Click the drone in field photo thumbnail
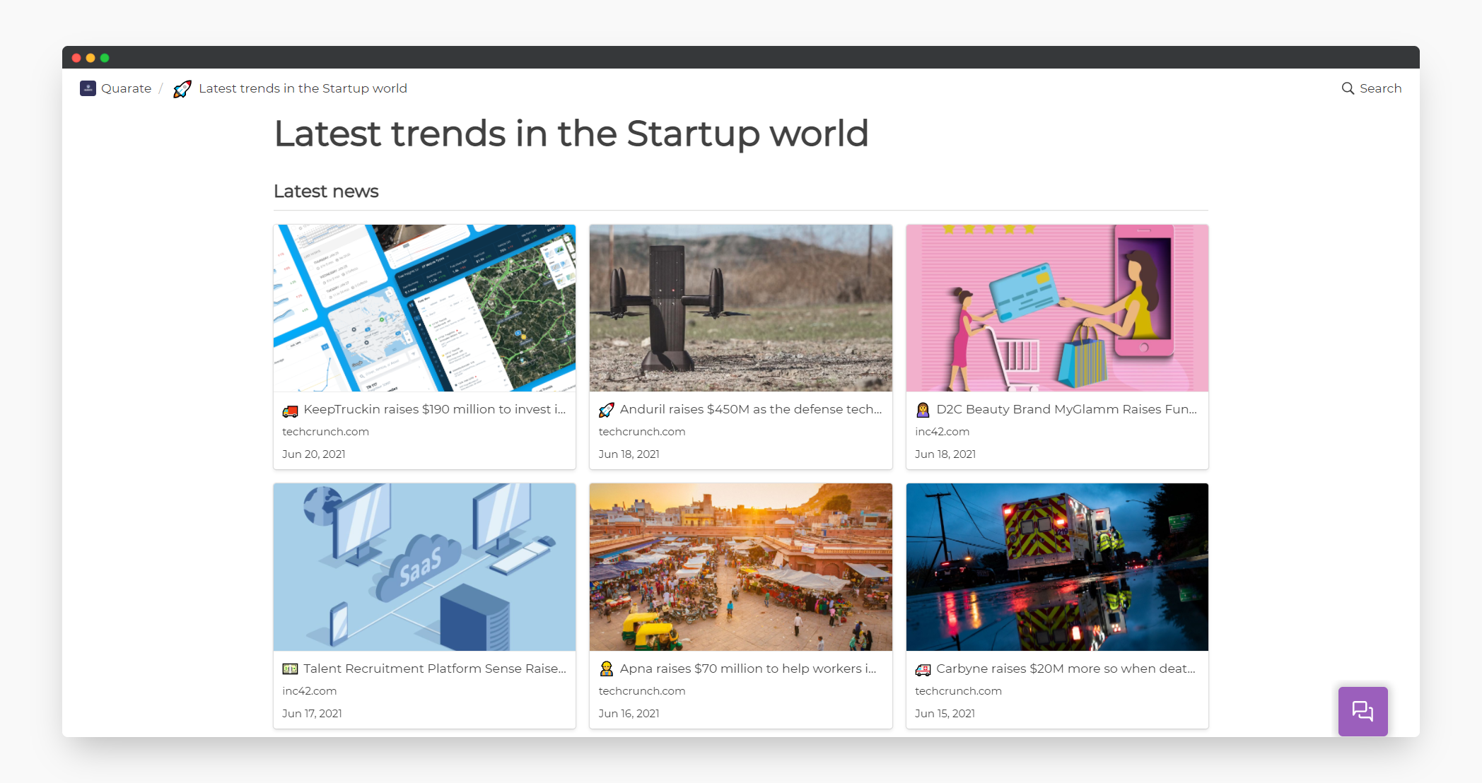1482x783 pixels. click(740, 308)
